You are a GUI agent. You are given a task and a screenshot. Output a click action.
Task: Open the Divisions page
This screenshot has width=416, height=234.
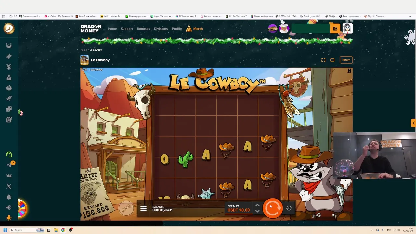coord(161,29)
